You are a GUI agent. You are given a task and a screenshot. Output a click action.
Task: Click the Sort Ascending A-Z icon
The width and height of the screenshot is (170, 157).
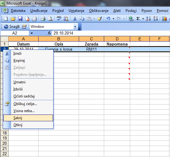148,19
